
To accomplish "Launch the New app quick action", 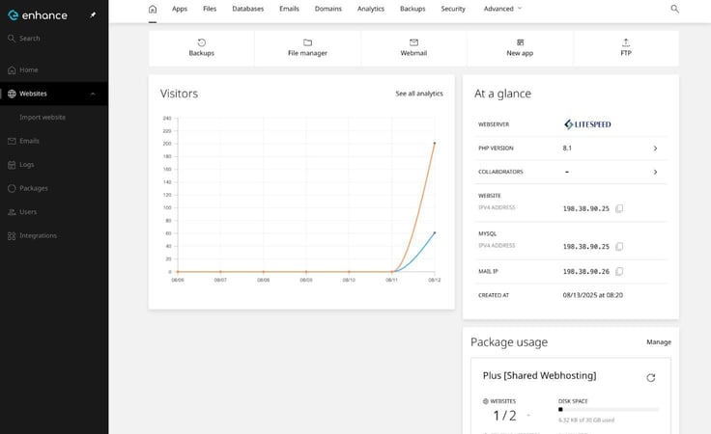I will click(520, 48).
